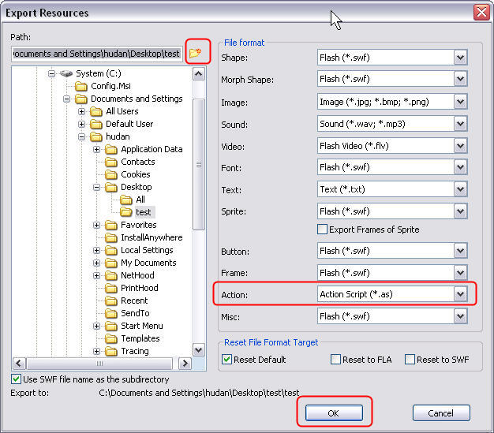Click the Application Data folder icon
The height and width of the screenshot is (433, 494).
(111, 149)
